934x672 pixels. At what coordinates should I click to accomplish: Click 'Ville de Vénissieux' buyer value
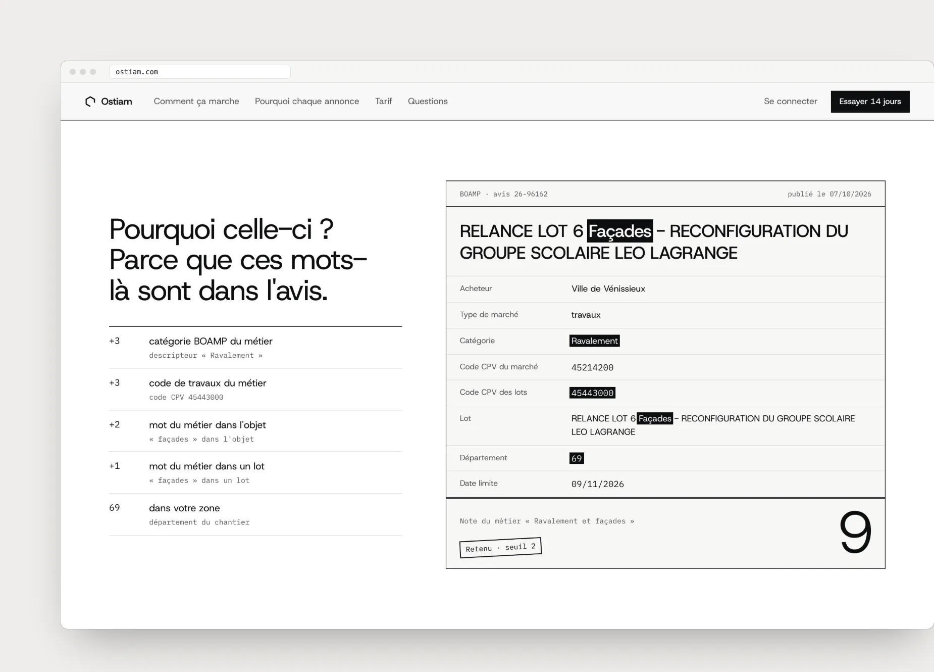[x=608, y=289]
